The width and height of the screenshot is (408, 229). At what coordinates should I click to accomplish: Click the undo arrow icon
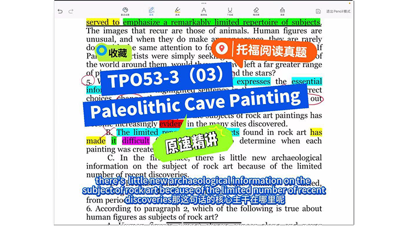60,11
